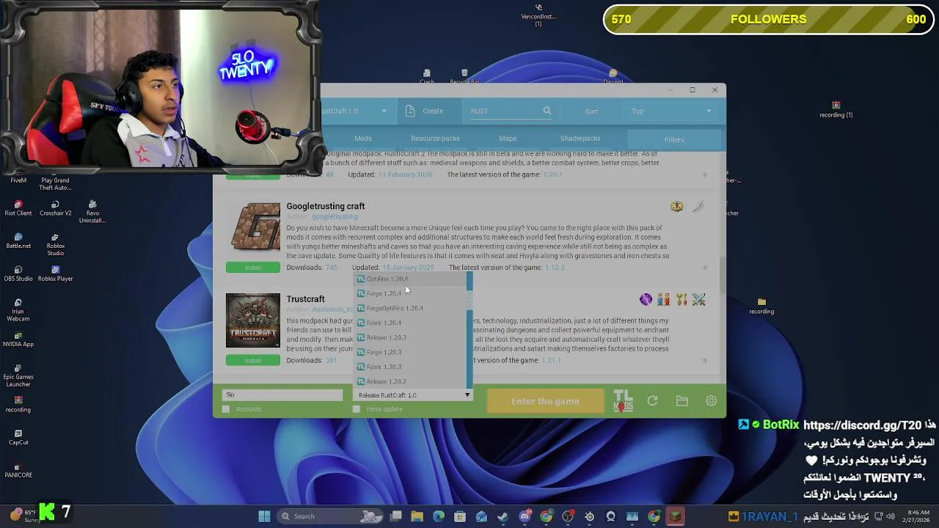Screen dimensions: 939x528
Task: Open Battle.net desktop icon
Action: (18, 241)
